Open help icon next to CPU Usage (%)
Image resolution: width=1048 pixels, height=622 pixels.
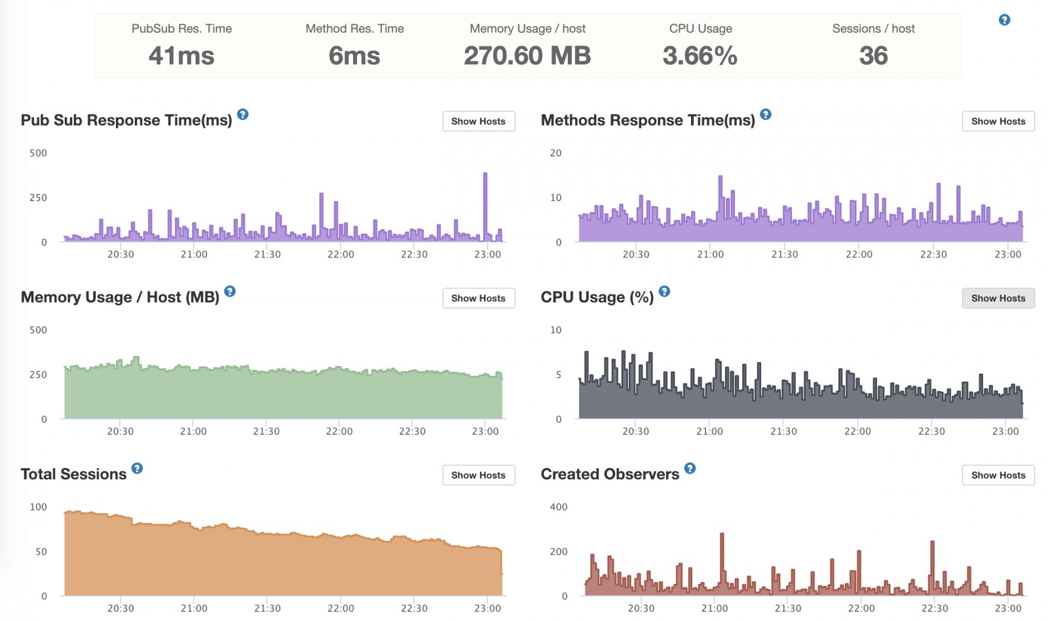[x=664, y=291]
